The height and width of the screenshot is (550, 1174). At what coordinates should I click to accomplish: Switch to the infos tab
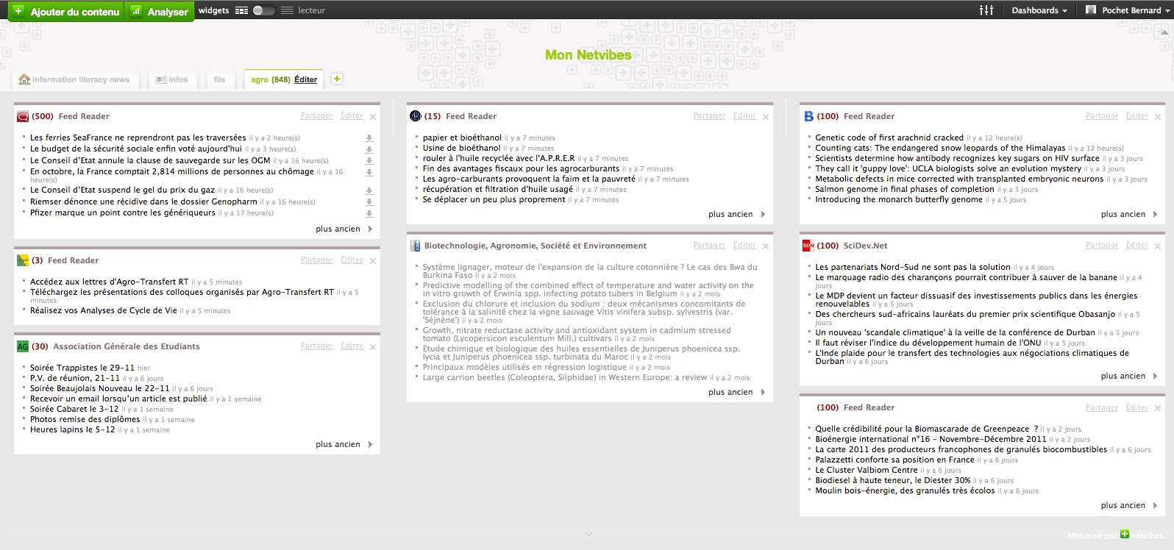point(172,79)
